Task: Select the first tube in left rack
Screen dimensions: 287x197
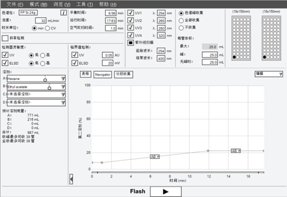Action: pos(234,57)
